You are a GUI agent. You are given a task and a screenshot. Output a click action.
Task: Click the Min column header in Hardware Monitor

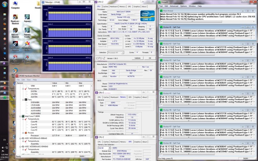tap(71, 83)
